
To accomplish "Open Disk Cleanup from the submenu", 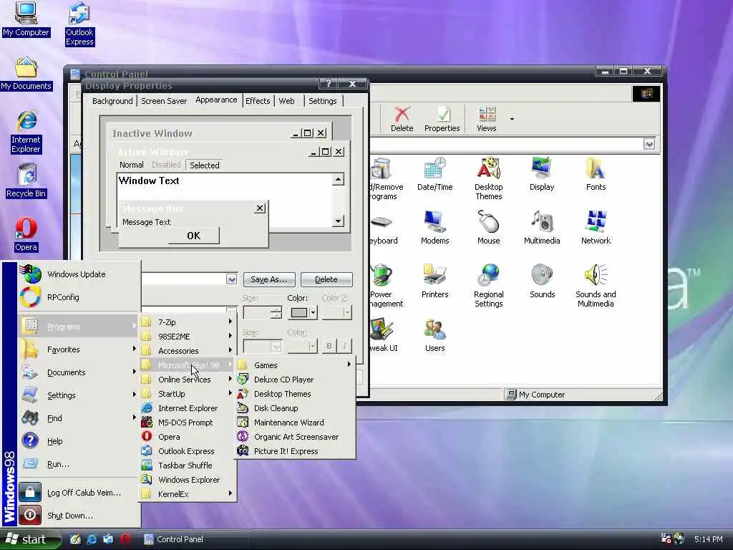I will click(294, 408).
